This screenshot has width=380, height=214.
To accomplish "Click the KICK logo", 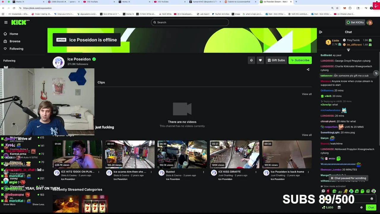I will coord(20,22).
